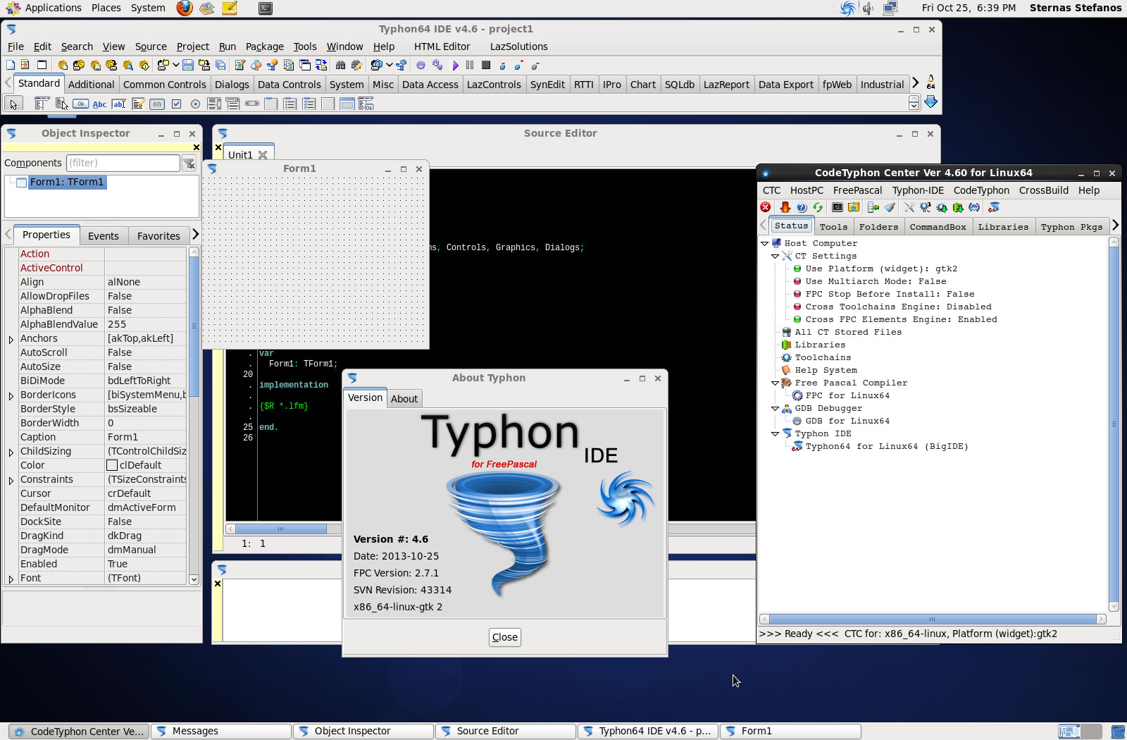Pick the TLabel Abc component icon
Viewport: 1127px width, 740px height.
(99, 104)
